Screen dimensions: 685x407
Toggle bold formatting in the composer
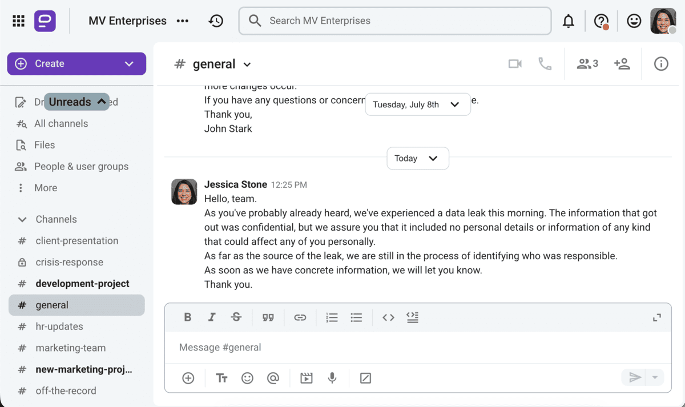187,317
